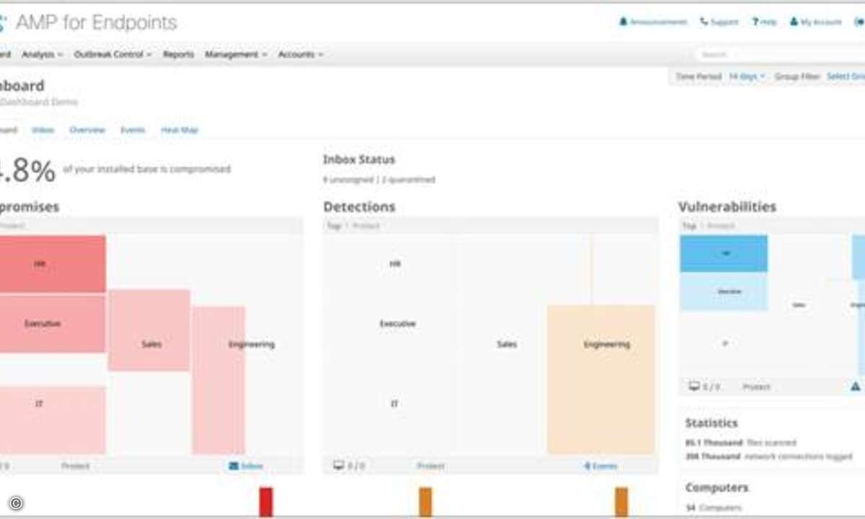Open the Help question mark icon
The height and width of the screenshot is (519, 865).
coord(755,22)
